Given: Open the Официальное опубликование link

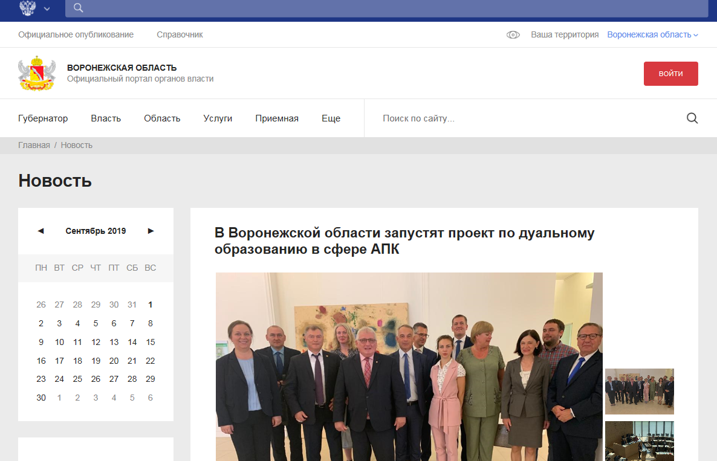Looking at the screenshot, I should 76,35.
